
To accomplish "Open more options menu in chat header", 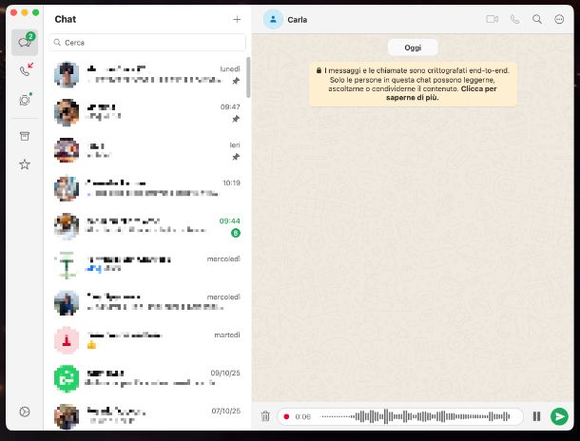I will tap(559, 19).
